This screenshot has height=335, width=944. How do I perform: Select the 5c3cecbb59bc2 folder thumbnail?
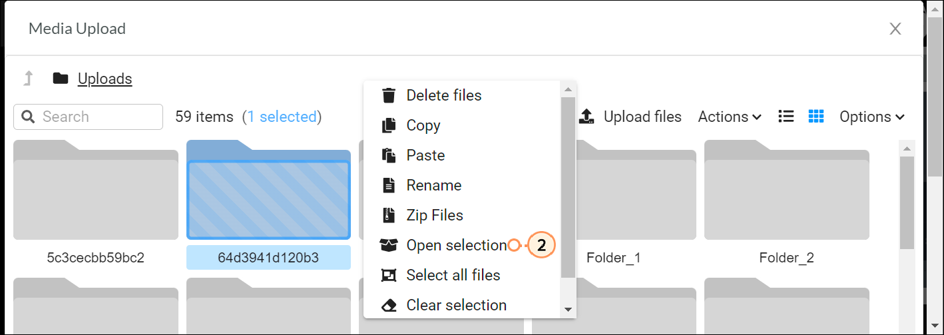click(96, 190)
